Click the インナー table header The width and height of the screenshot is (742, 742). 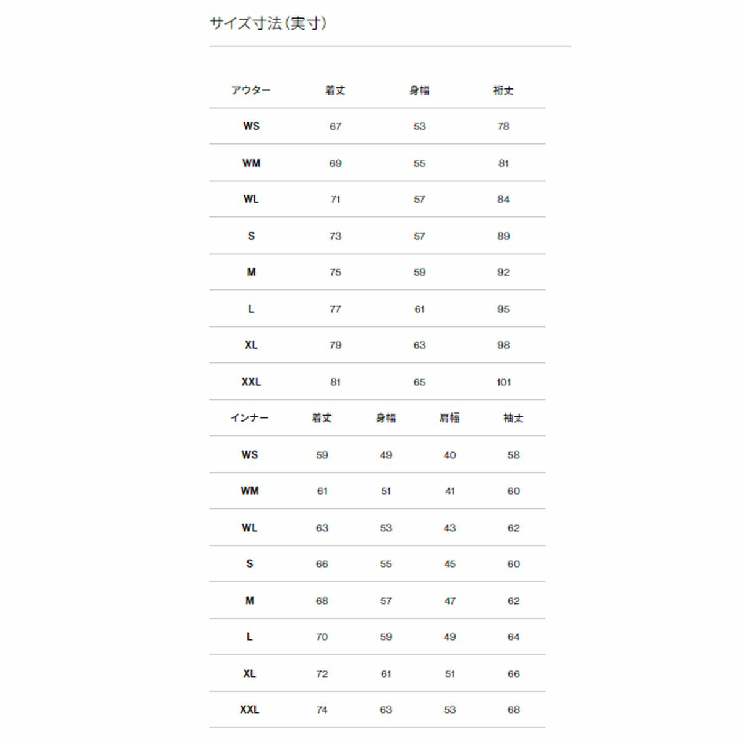(250, 418)
